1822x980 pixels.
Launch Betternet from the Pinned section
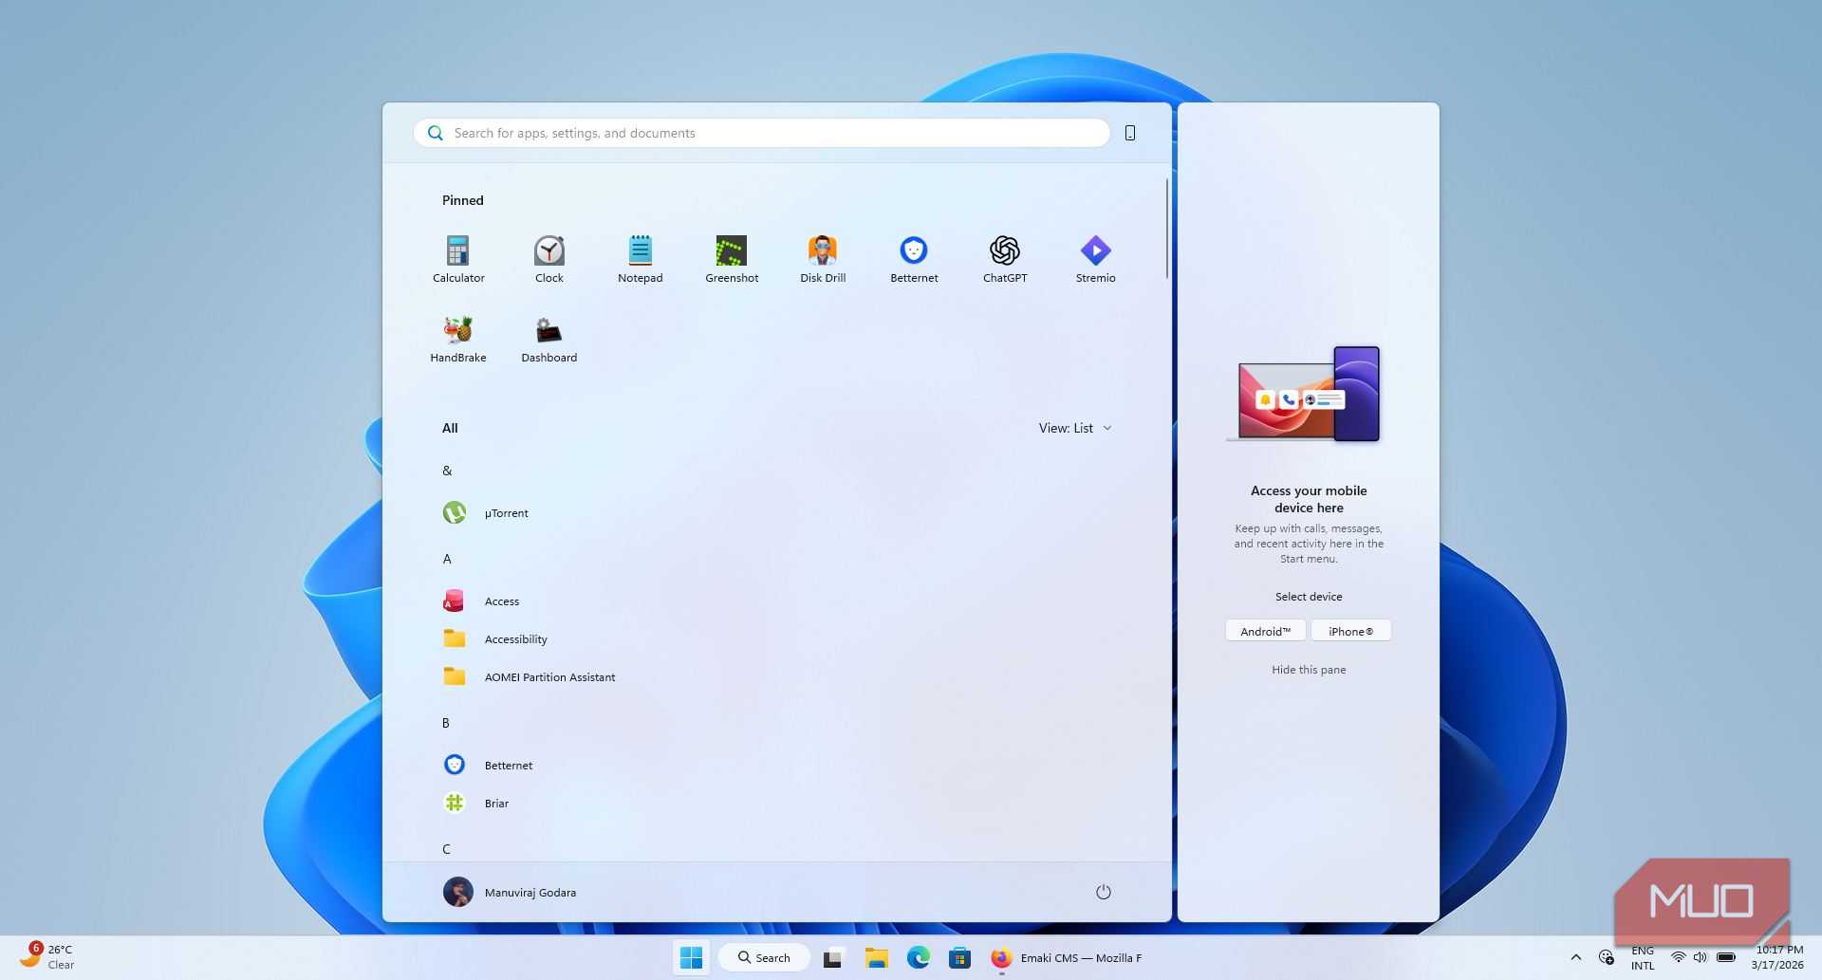914,259
